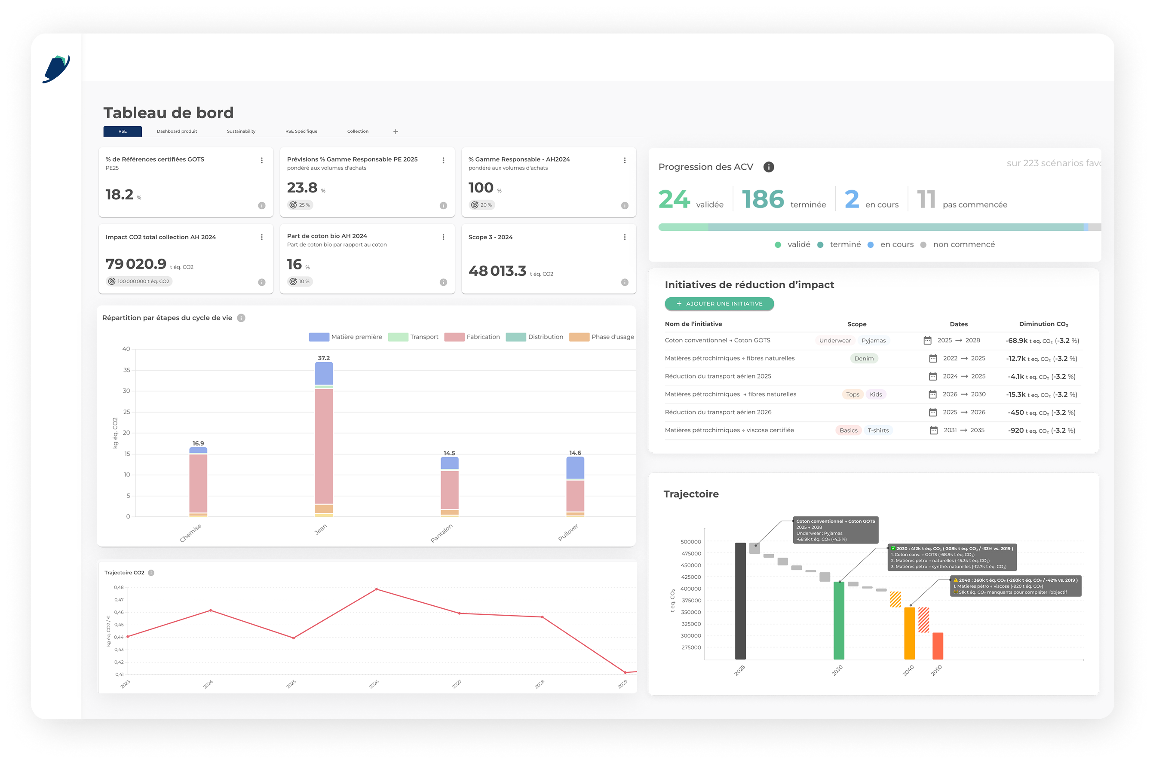
Task: Select the RSE tab
Action: click(x=123, y=131)
